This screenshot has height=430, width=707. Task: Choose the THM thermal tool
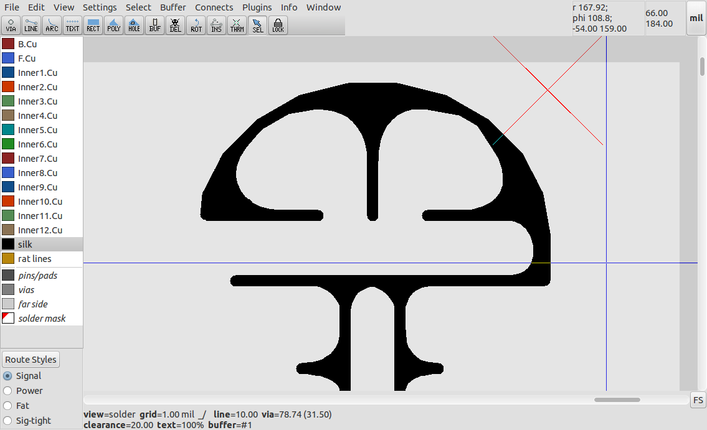point(237,25)
